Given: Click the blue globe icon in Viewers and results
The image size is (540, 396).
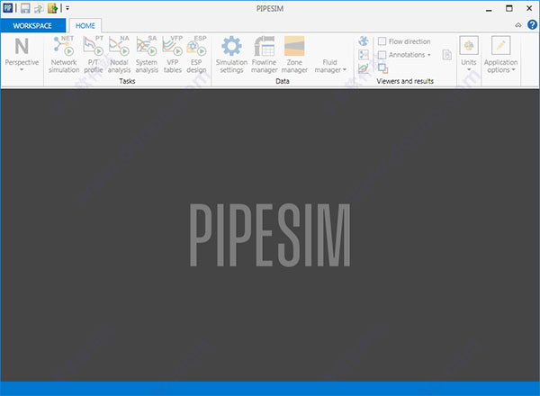Looking at the screenshot, I should (364, 41).
